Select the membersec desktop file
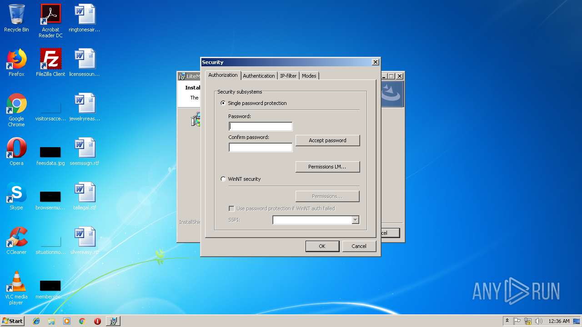 coord(50,289)
